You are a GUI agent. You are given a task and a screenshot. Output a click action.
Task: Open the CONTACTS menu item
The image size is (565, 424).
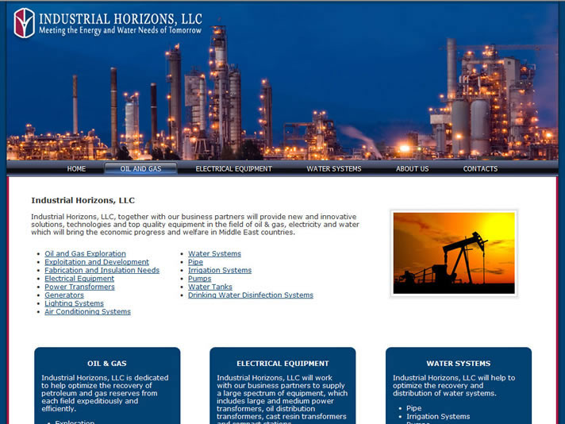(x=480, y=169)
